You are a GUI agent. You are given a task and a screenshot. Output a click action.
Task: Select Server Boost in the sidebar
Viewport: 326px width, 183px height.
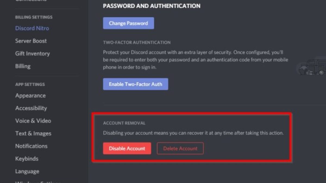(x=31, y=41)
